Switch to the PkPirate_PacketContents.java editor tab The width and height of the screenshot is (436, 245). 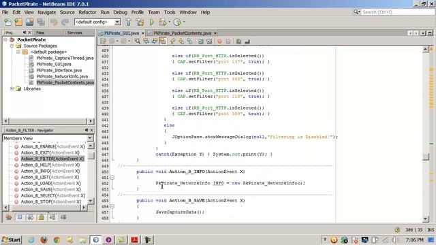tap(183, 33)
